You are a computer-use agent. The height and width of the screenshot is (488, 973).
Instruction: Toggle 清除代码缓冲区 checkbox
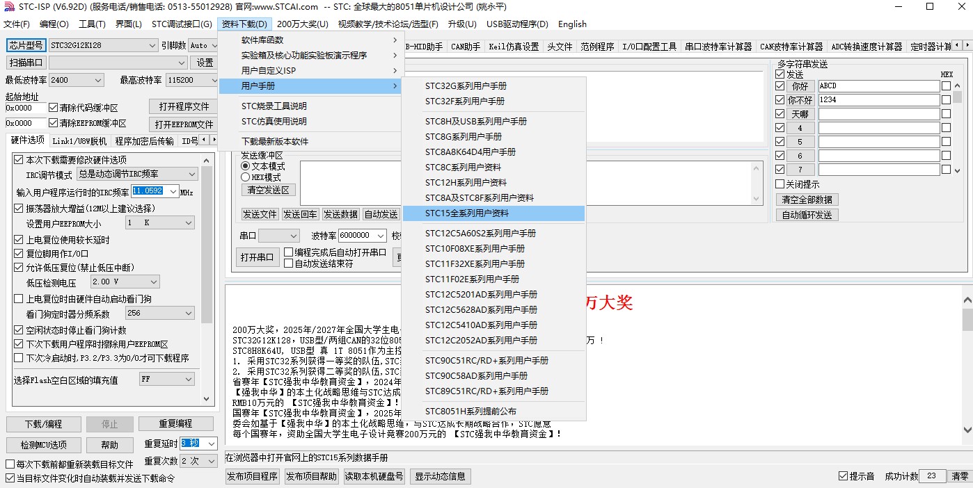click(54, 108)
